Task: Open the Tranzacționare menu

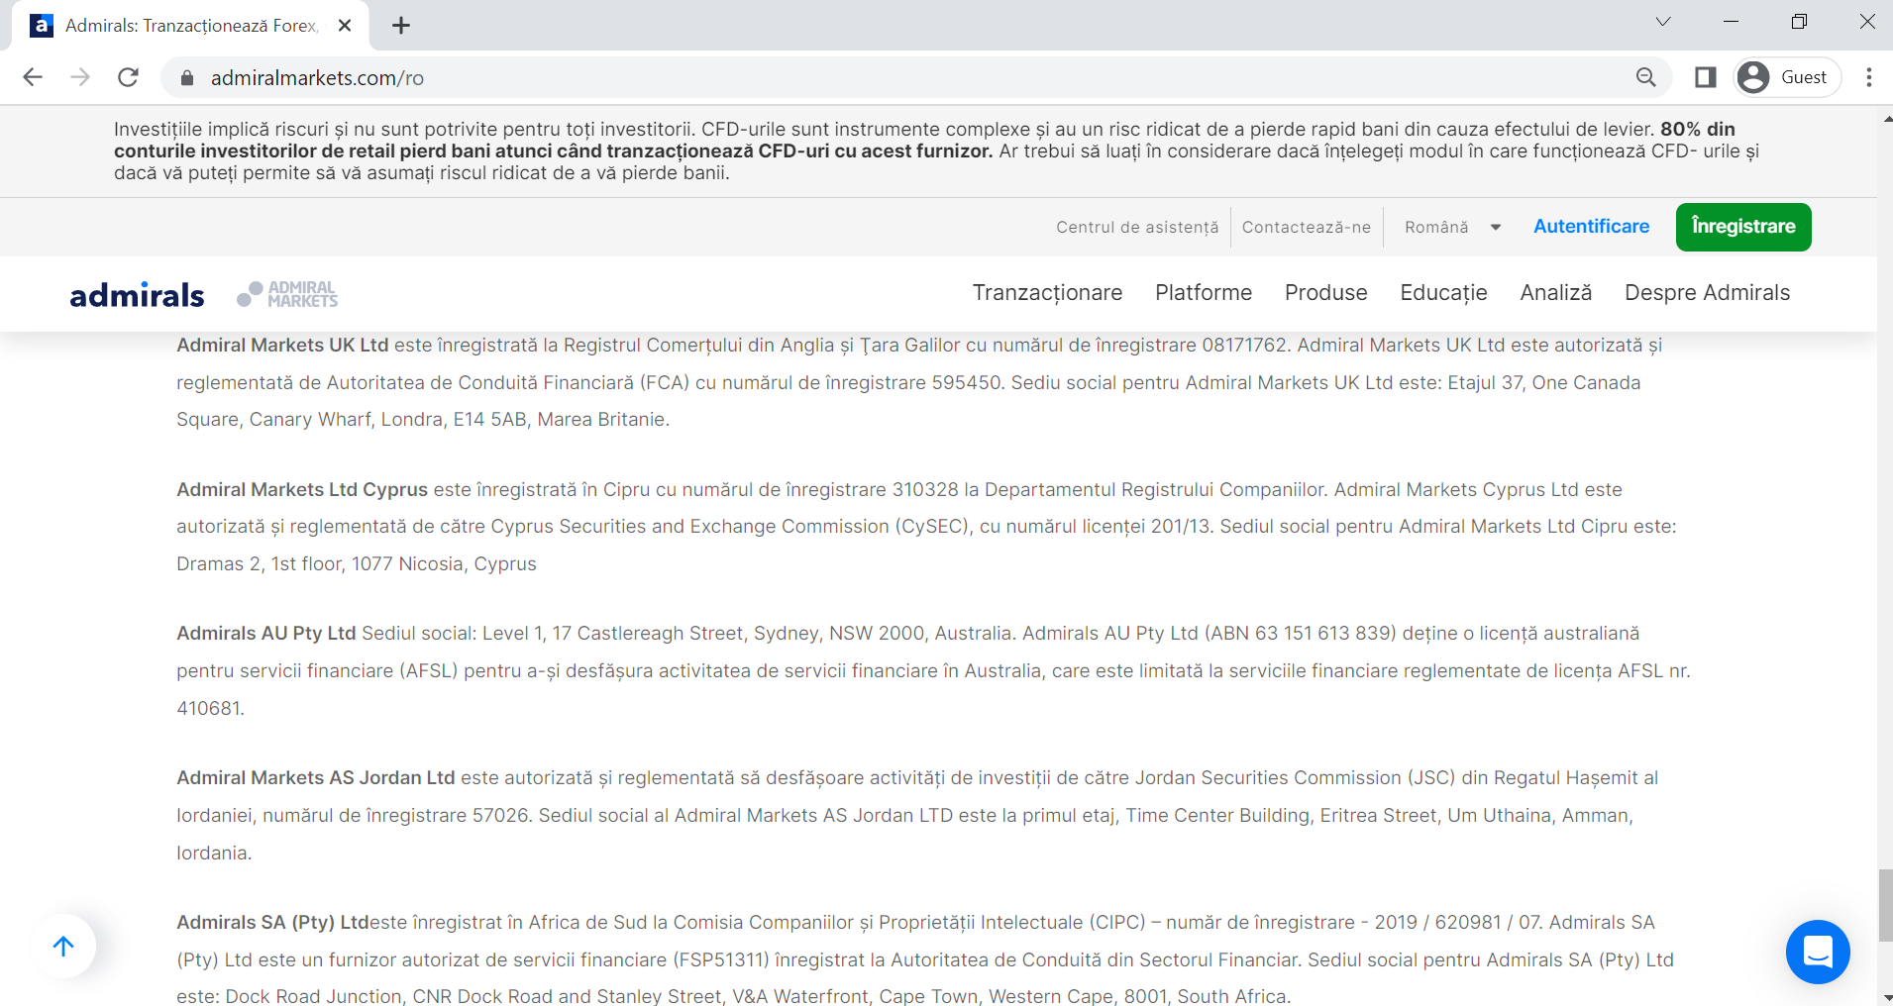Action: (x=1047, y=293)
